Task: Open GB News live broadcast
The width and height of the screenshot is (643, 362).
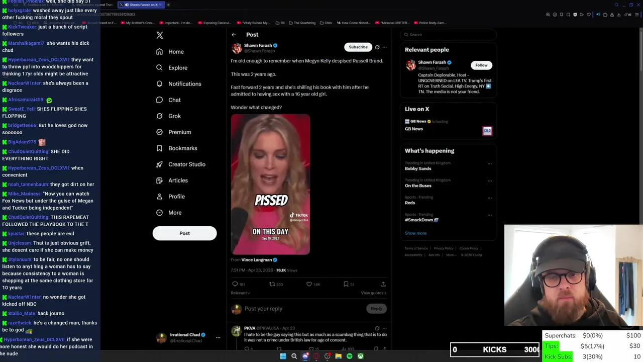Action: [449, 126]
